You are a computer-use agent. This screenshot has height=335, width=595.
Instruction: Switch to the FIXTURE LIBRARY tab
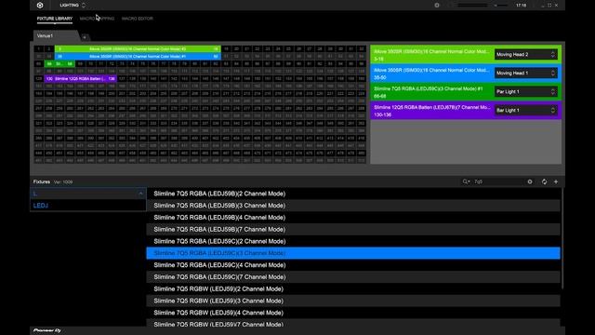55,19
